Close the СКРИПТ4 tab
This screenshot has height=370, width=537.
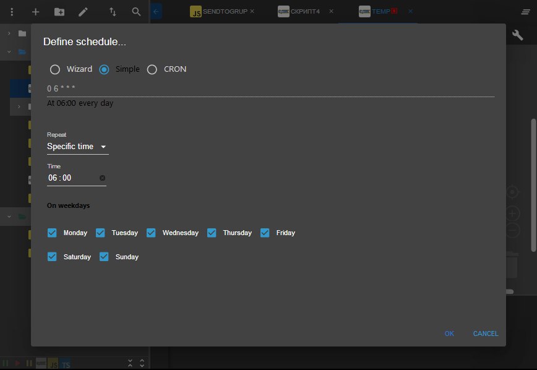331,11
